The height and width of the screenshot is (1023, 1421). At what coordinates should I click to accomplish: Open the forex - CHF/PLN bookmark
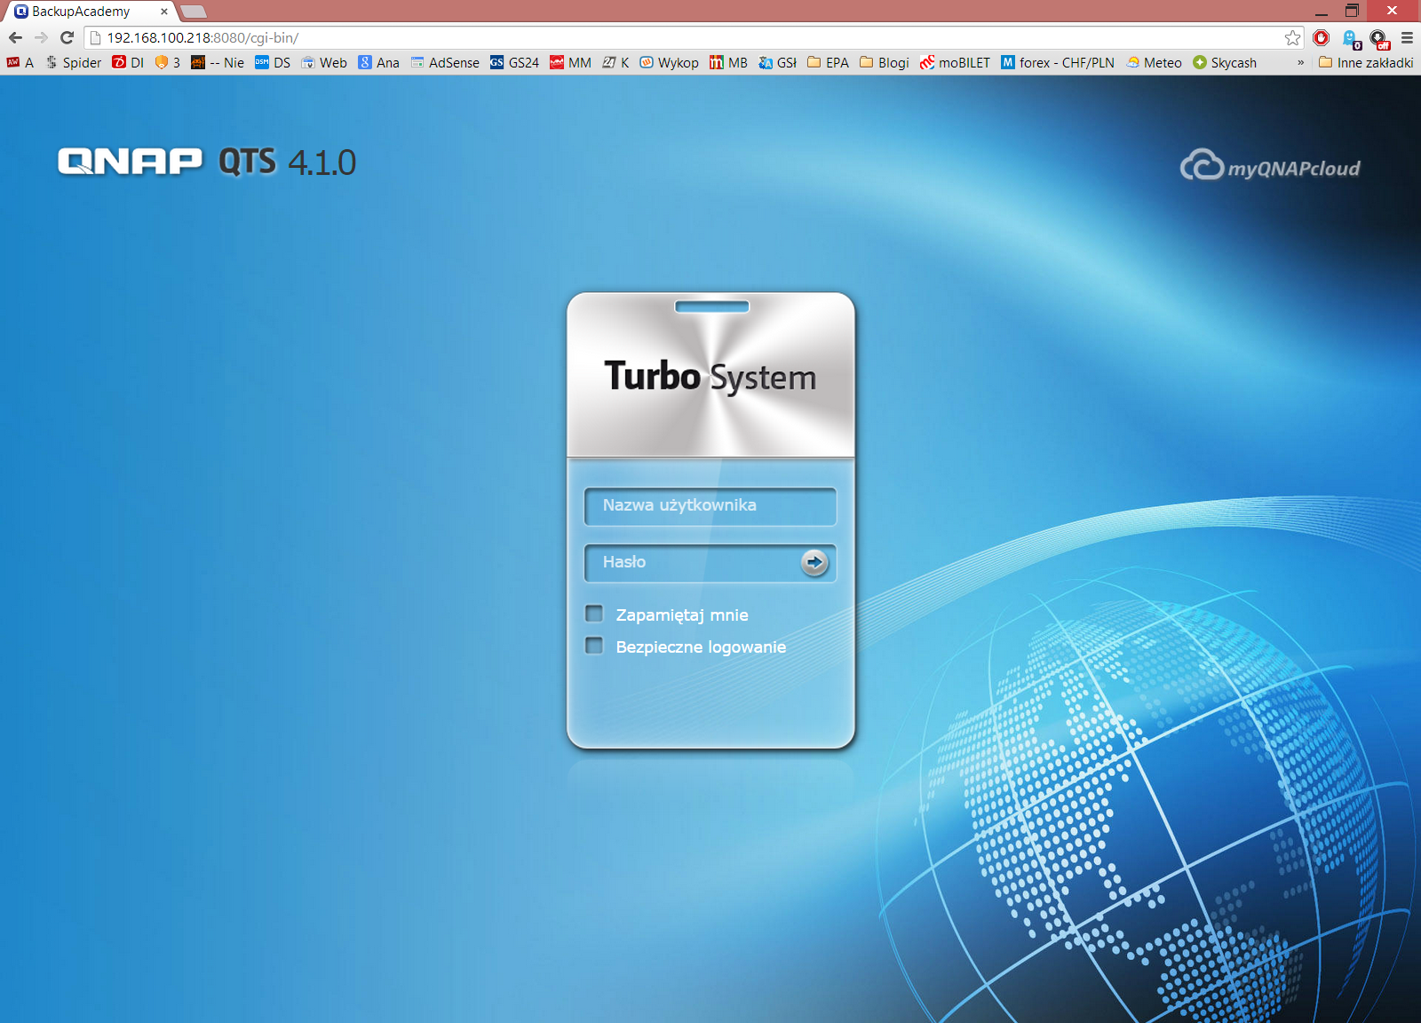(1058, 62)
